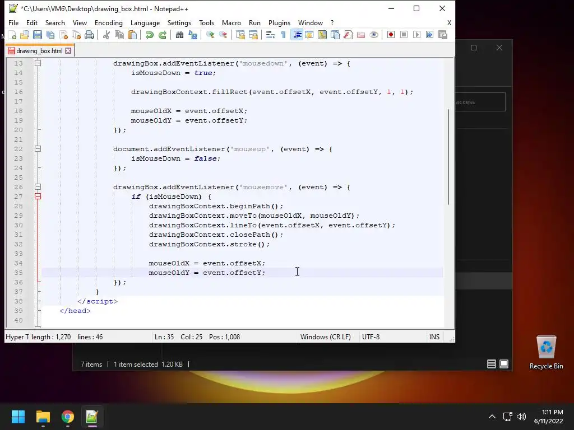Click the macro Playback icon
Screen dimensions: 574x430
coord(416,35)
